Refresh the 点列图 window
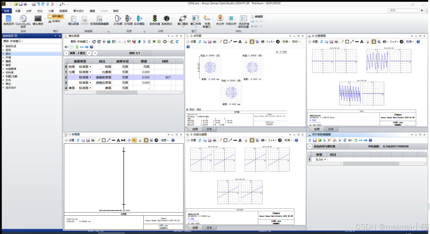 click(x=200, y=42)
